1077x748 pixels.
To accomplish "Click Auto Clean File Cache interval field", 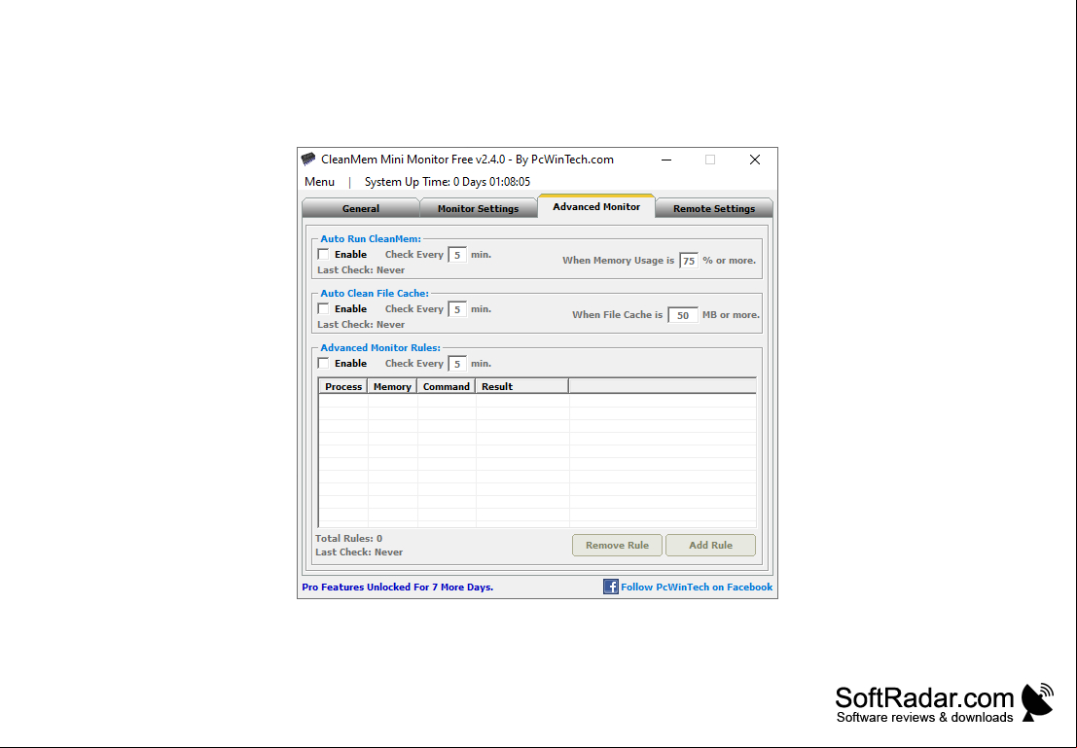I will (x=457, y=309).
